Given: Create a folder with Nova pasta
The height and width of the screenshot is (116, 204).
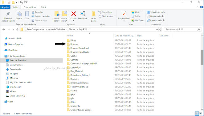Looking at the screenshot, I should (94, 16).
